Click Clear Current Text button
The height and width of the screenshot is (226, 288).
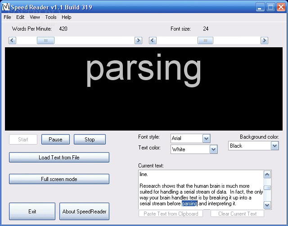pyautogui.click(x=237, y=214)
